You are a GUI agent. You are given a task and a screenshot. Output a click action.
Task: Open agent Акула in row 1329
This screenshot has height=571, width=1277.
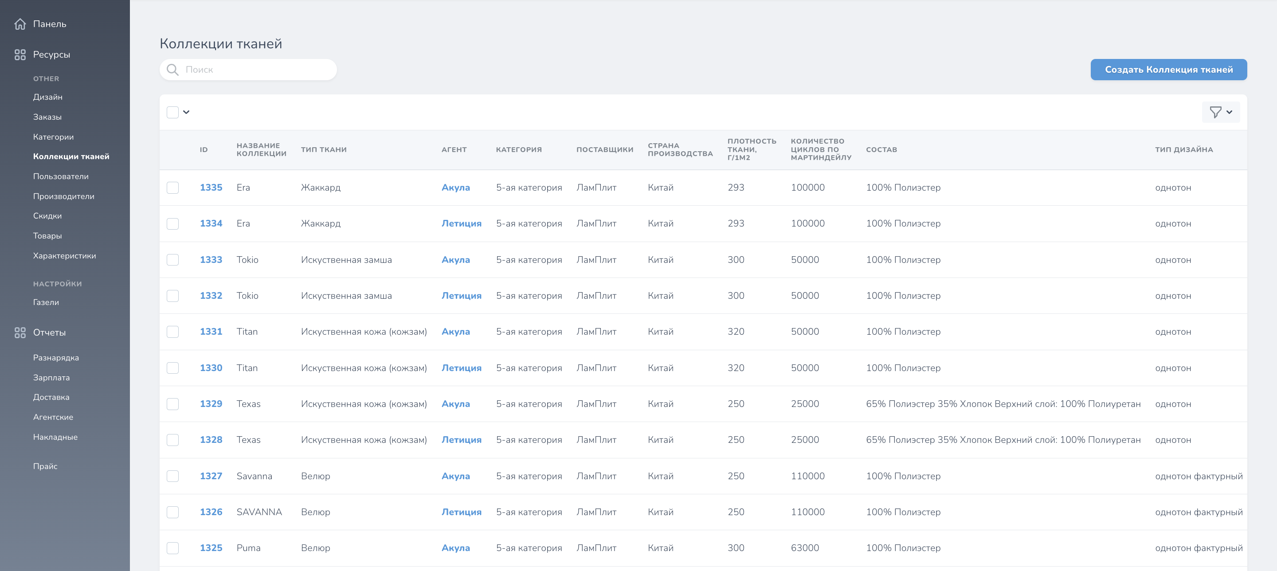point(455,404)
